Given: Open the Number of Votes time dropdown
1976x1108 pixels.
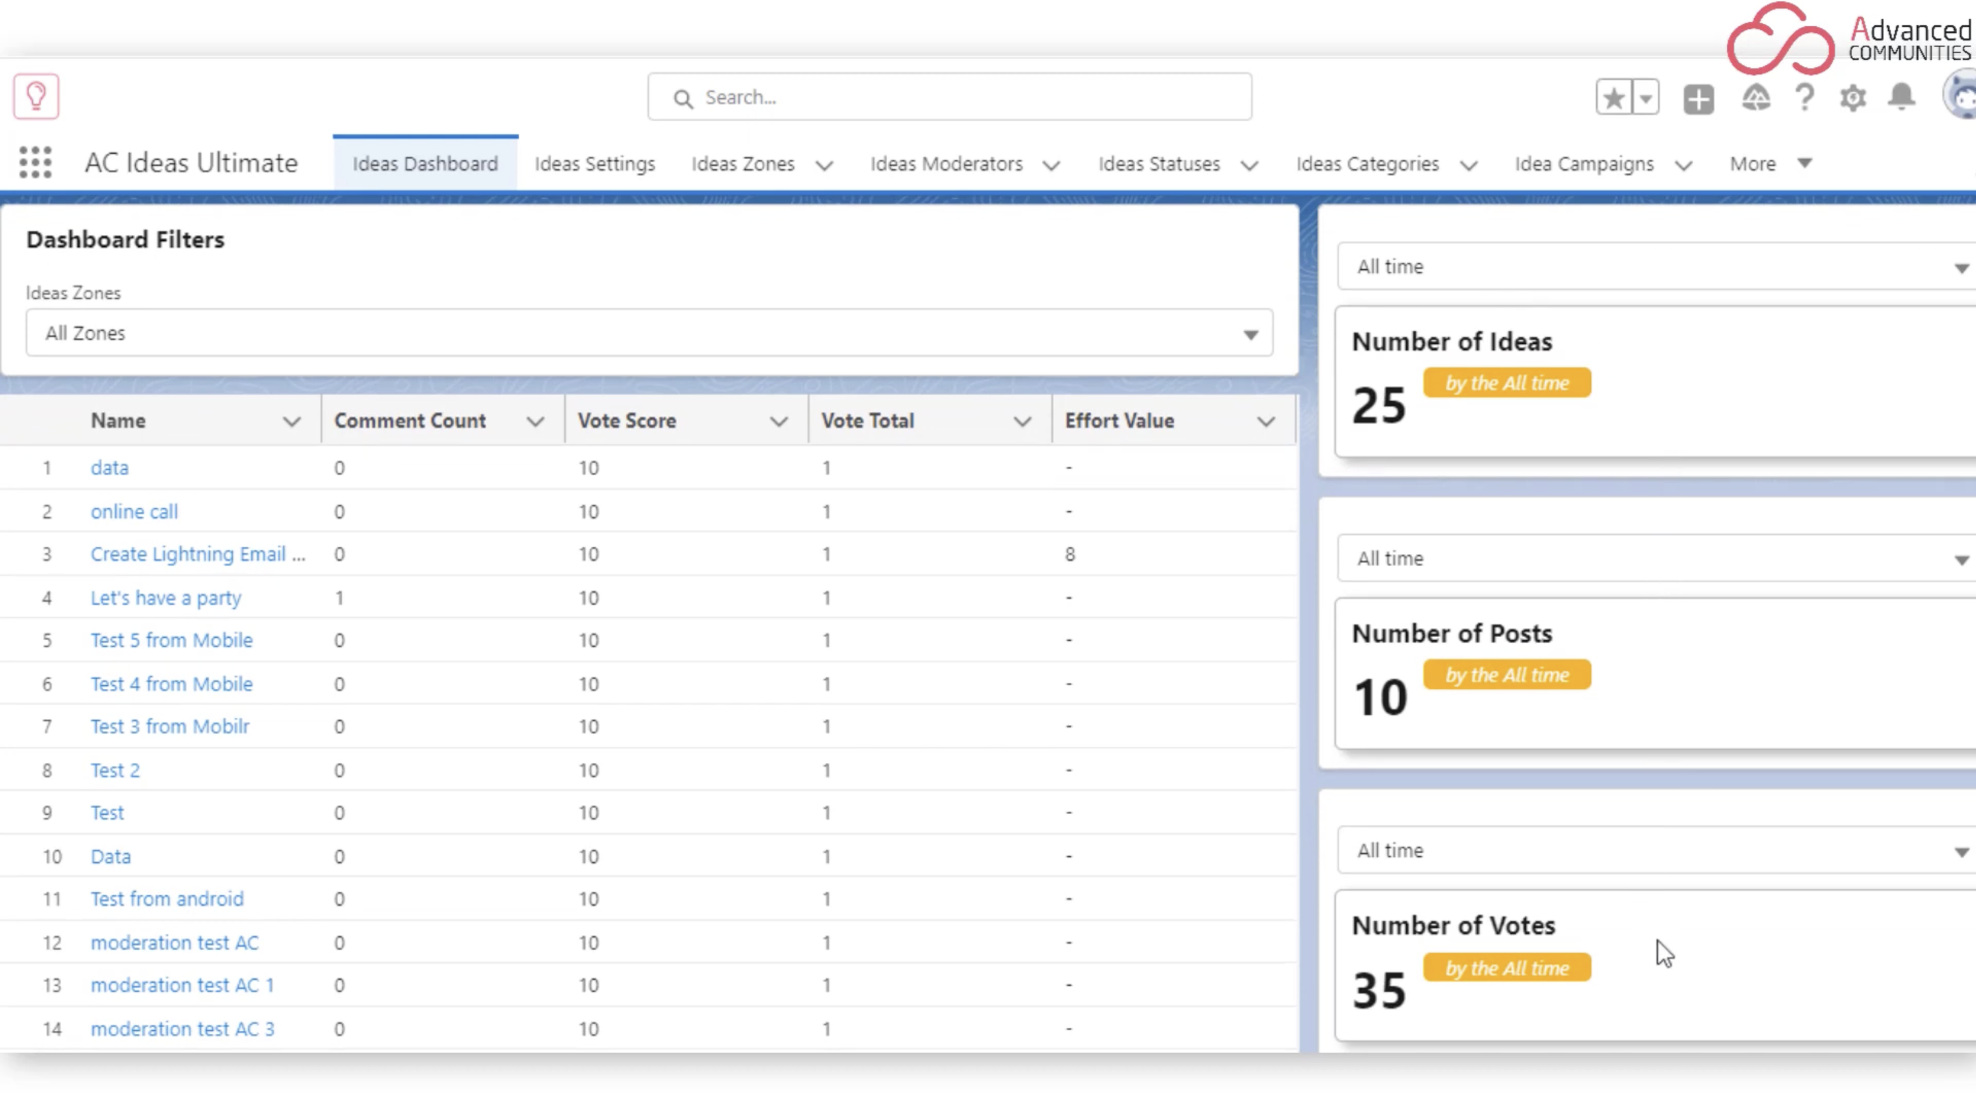Looking at the screenshot, I should 1657,851.
